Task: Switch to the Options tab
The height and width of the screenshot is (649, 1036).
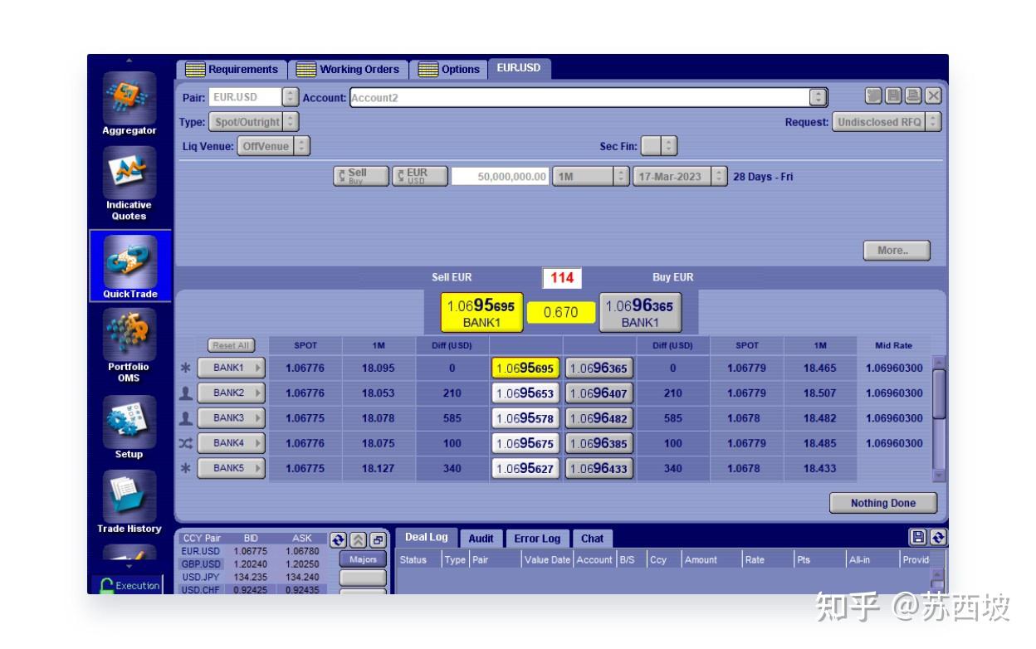Action: coord(449,70)
